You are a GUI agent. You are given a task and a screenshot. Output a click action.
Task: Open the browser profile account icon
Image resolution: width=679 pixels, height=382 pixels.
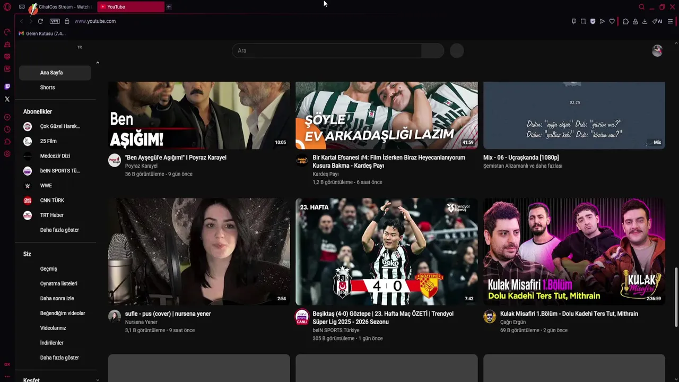tap(635, 21)
